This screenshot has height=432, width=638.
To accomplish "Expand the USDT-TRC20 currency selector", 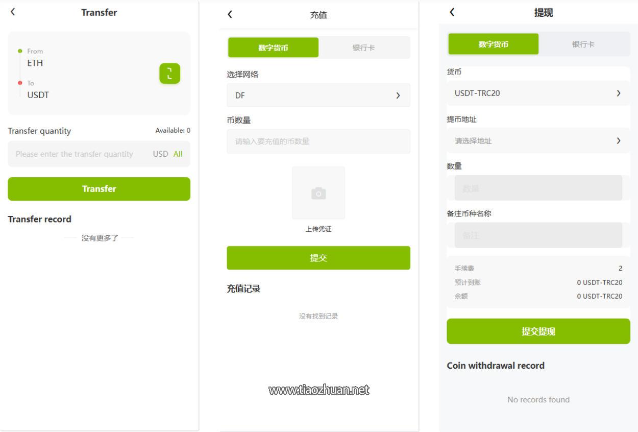I will tap(538, 93).
